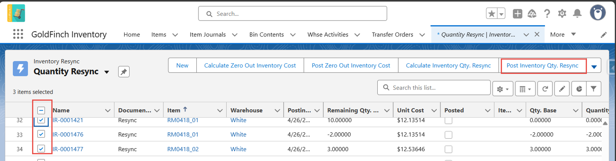The height and width of the screenshot is (161, 616).
Task: Click the Inventory Resync lightning object icon
Action: point(20,68)
